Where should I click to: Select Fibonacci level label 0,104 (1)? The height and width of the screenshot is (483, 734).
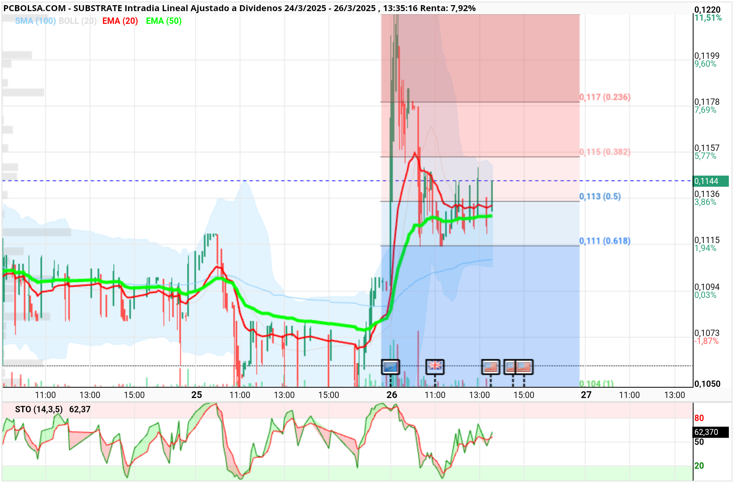596,383
